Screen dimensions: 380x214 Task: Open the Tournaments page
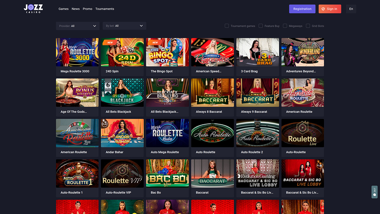click(x=105, y=9)
